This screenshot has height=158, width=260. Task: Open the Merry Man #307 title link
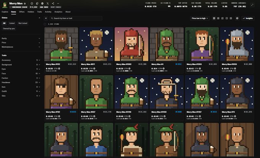[88, 112]
